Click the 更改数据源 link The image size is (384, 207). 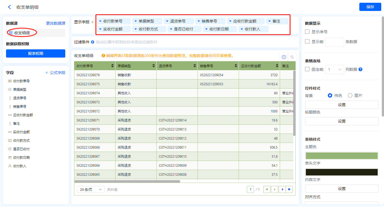coord(56,24)
